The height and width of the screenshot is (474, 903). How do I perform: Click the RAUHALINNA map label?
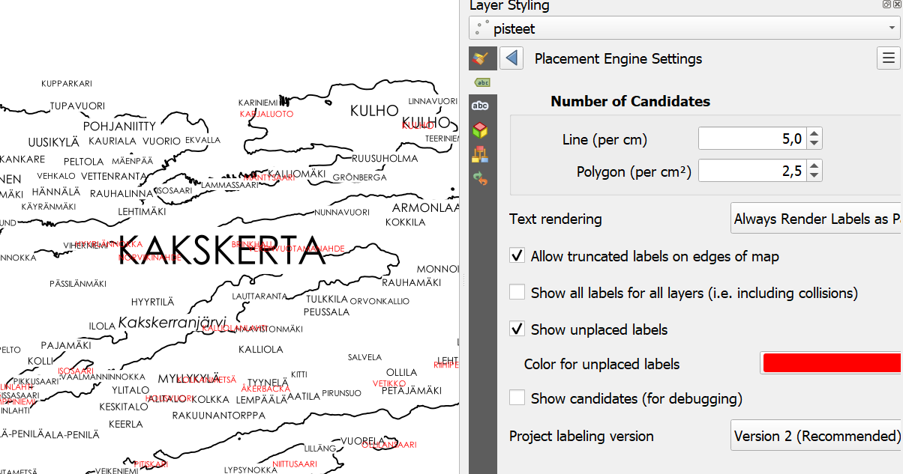[x=121, y=193]
